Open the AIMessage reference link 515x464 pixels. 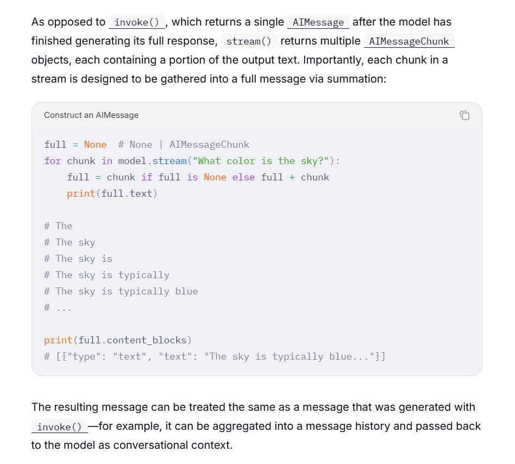click(x=318, y=22)
